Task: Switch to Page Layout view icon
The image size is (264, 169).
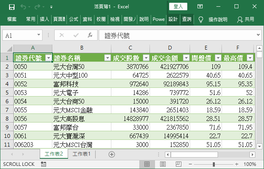Action: point(162,164)
